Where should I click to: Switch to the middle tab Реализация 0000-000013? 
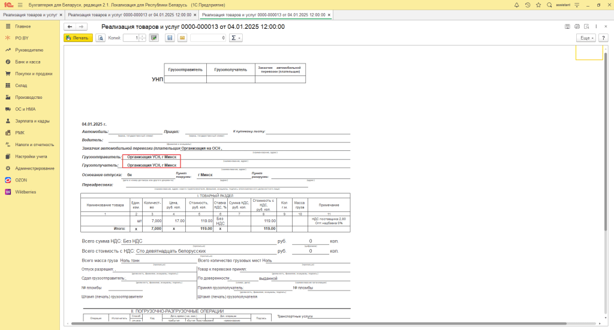click(x=130, y=15)
